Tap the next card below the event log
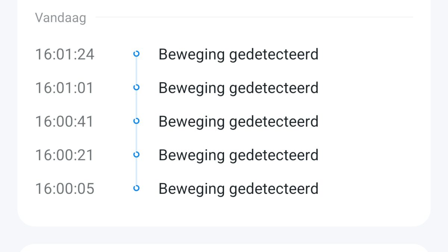This screenshot has height=252, width=448. [224, 248]
